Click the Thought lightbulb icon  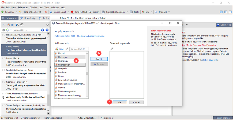pos(156,12)
